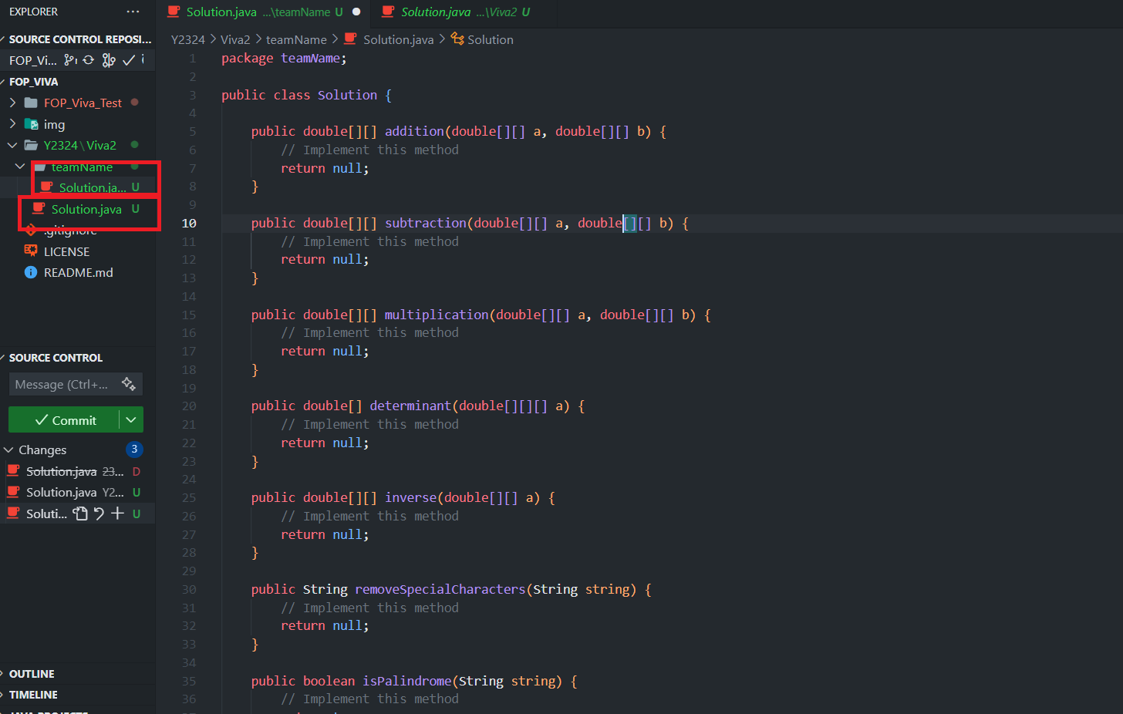Open the README.md file
1123x714 pixels.
point(77,272)
